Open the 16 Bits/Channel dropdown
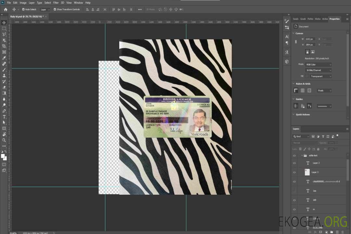 point(318,70)
